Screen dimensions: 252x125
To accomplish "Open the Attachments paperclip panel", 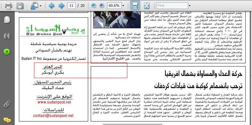I will [7, 104].
